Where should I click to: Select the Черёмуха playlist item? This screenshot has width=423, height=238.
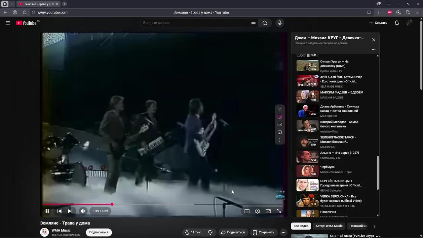pos(335,171)
